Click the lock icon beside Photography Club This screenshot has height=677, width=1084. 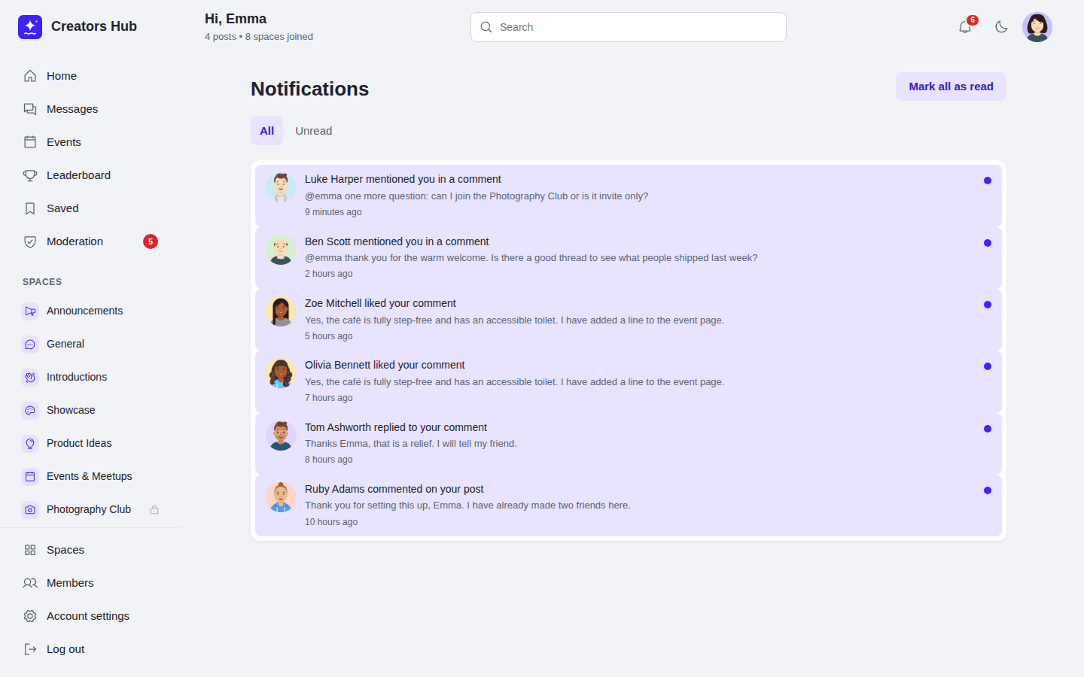pyautogui.click(x=154, y=509)
